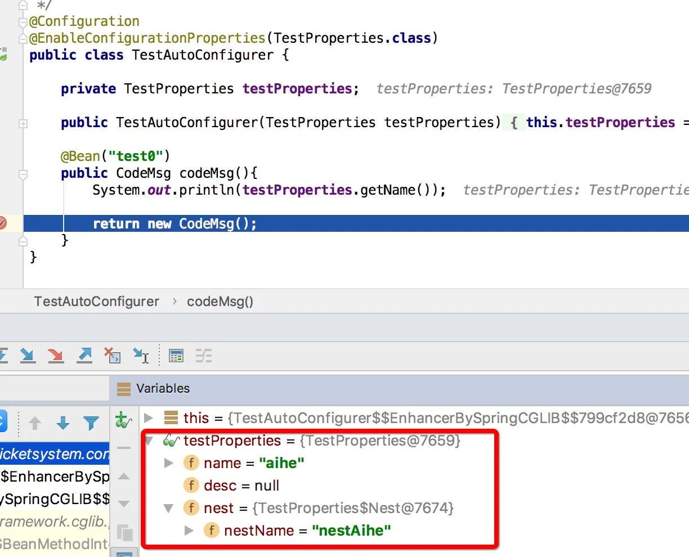Click the blue Step Into arrow
The width and height of the screenshot is (689, 557).
pos(27,356)
